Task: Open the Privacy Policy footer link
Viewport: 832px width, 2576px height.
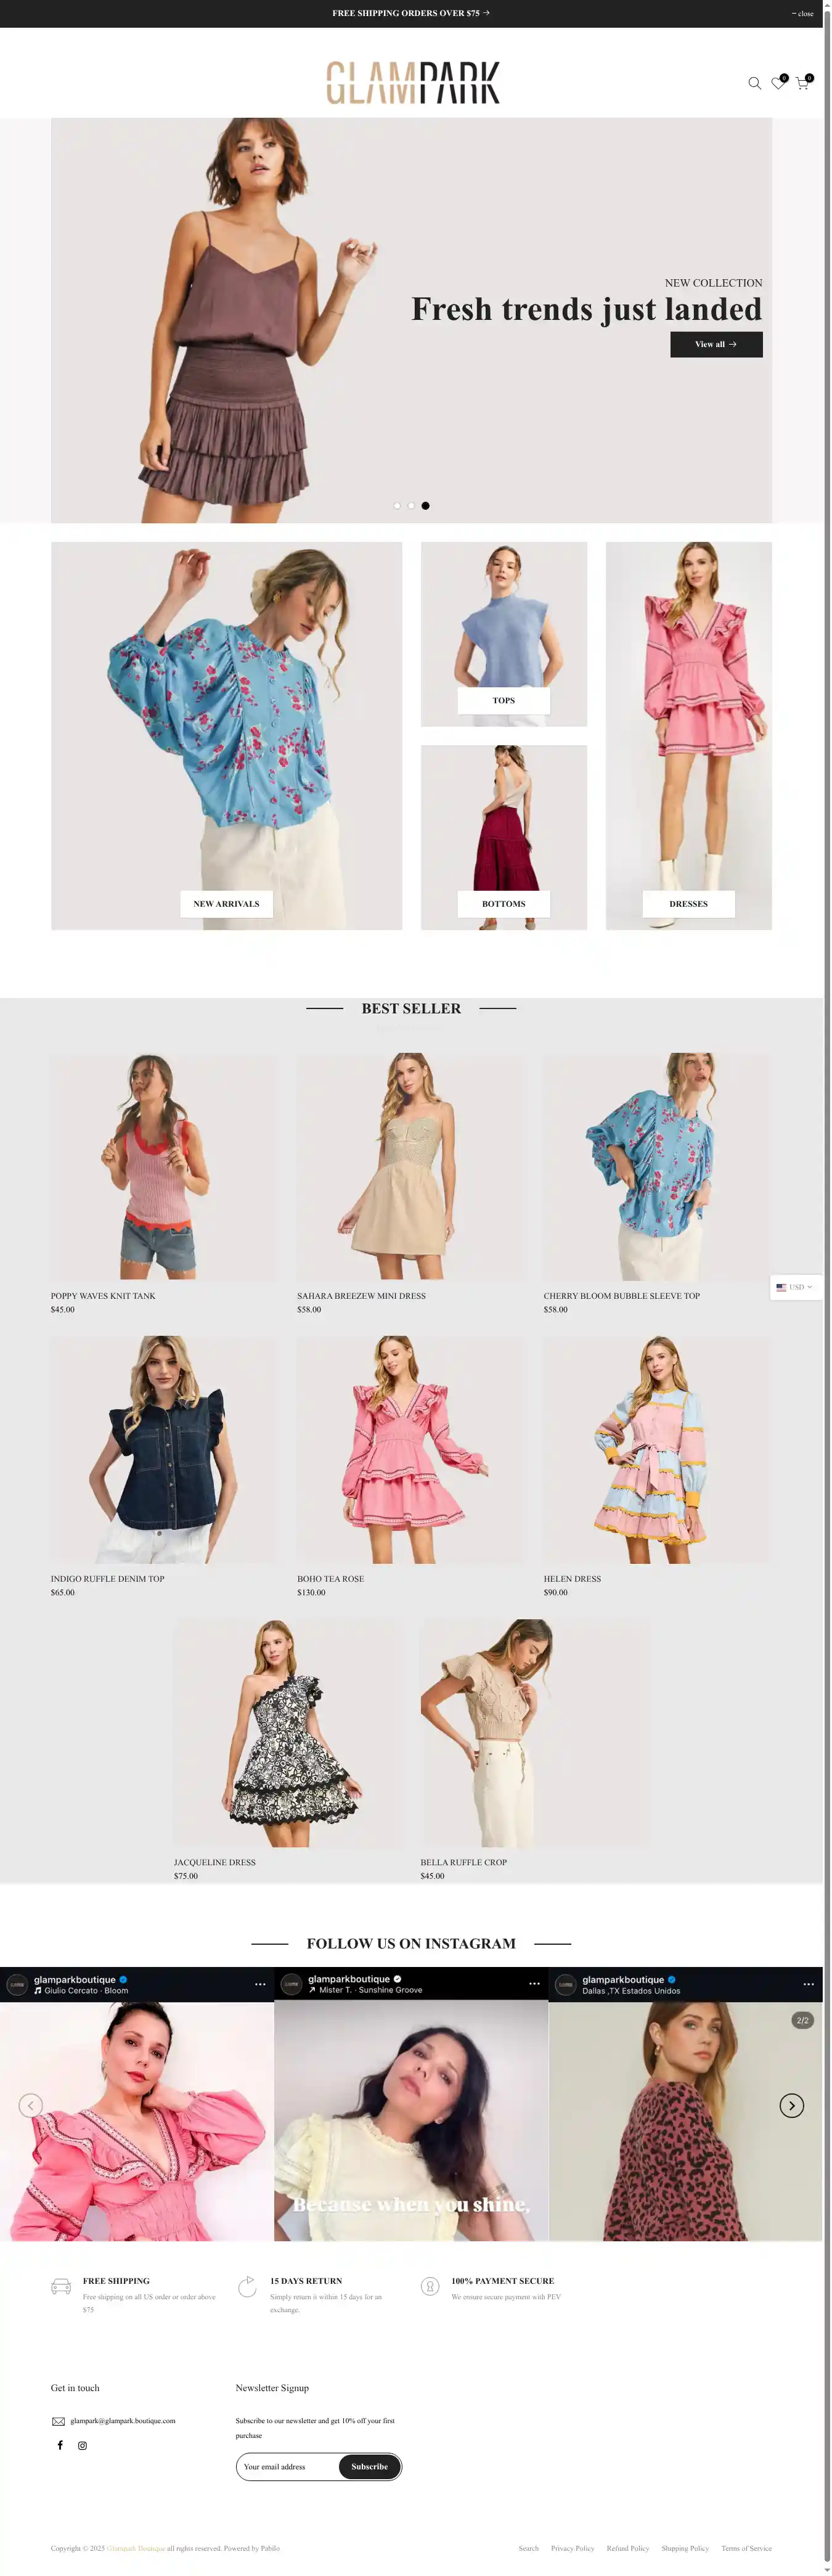Action: coord(572,2548)
